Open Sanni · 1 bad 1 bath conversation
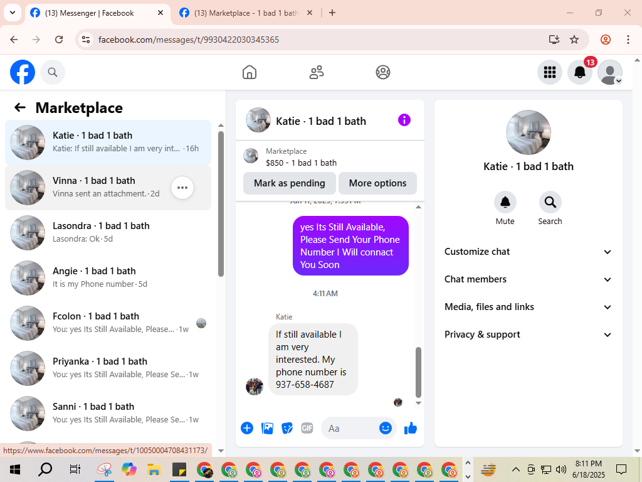Screen dimensions: 642x482 click(108, 413)
